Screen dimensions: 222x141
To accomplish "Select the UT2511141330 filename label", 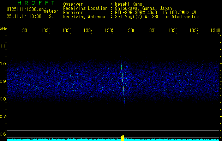I will click(x=24, y=9).
